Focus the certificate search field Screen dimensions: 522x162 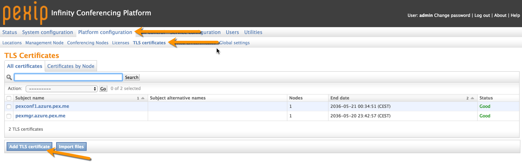pos(68,77)
